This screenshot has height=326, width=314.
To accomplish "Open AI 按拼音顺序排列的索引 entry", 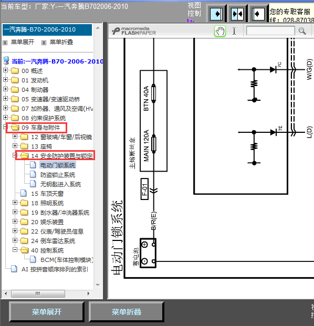I will (55, 269).
